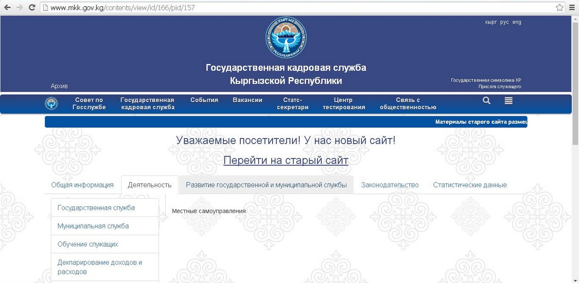This screenshot has height=283, width=579.
Task: Select the Статистические данные tab
Action: (x=469, y=185)
